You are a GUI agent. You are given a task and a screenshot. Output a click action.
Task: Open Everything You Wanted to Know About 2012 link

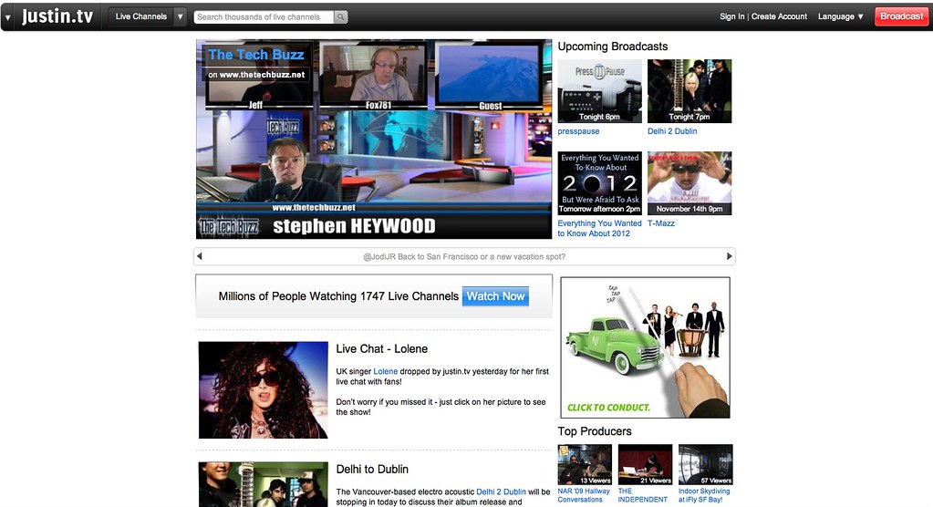(600, 229)
